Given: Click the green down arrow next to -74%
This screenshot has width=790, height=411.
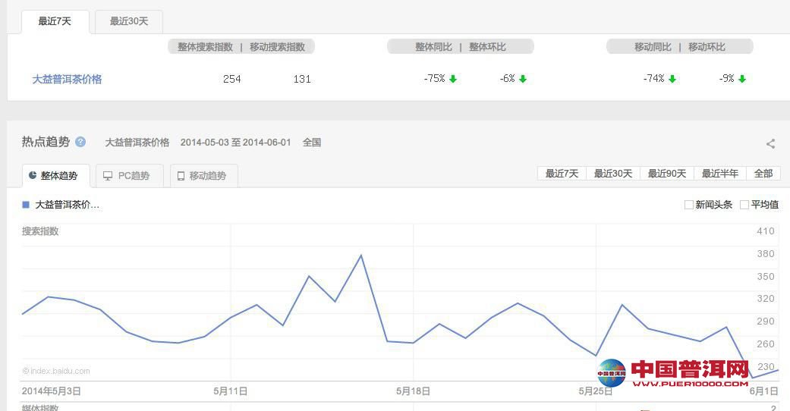Looking at the screenshot, I should [672, 79].
